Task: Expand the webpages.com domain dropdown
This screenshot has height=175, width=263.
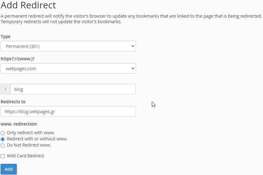Action: [68, 69]
